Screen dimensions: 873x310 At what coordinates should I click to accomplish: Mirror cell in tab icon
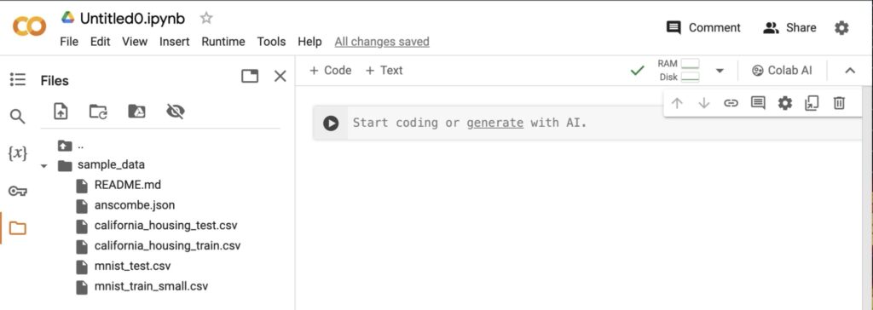click(812, 103)
